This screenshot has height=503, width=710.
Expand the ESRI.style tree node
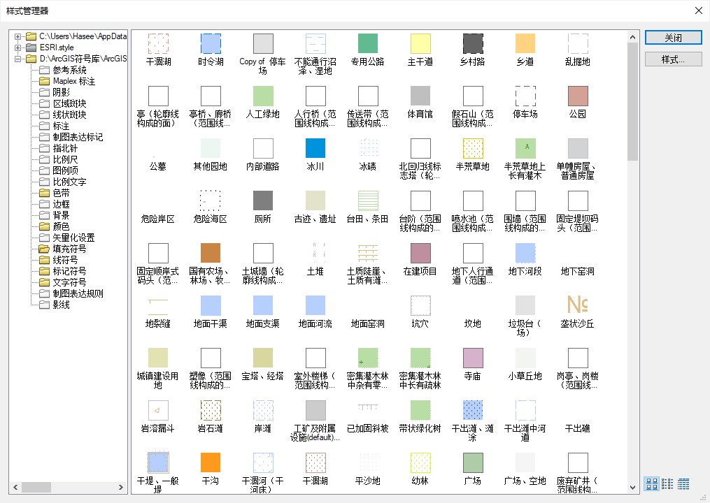17,48
